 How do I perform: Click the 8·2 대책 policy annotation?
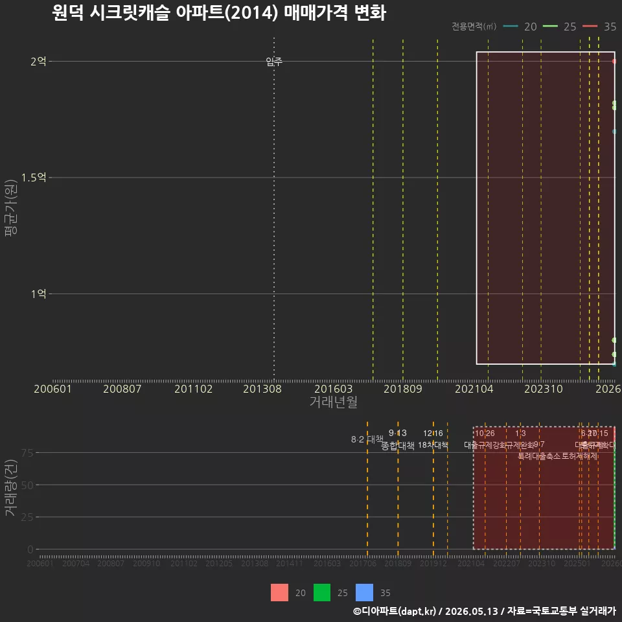[367, 439]
